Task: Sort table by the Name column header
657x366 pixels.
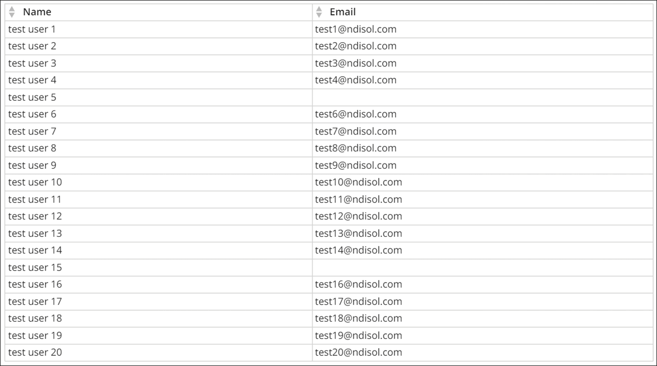Action: click(x=158, y=12)
